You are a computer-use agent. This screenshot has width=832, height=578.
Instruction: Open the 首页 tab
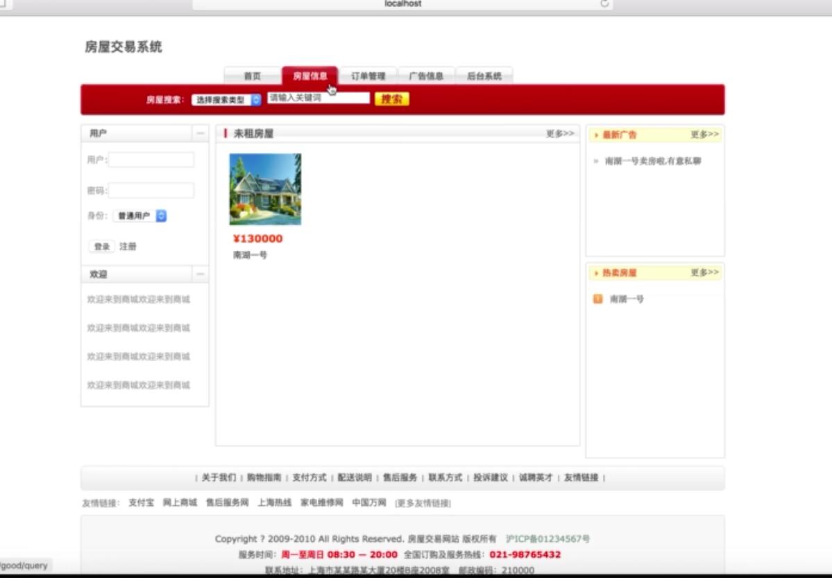(x=253, y=76)
